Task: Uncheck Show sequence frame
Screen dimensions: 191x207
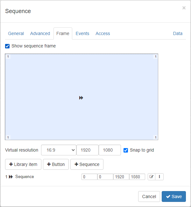Action: pyautogui.click(x=7, y=46)
